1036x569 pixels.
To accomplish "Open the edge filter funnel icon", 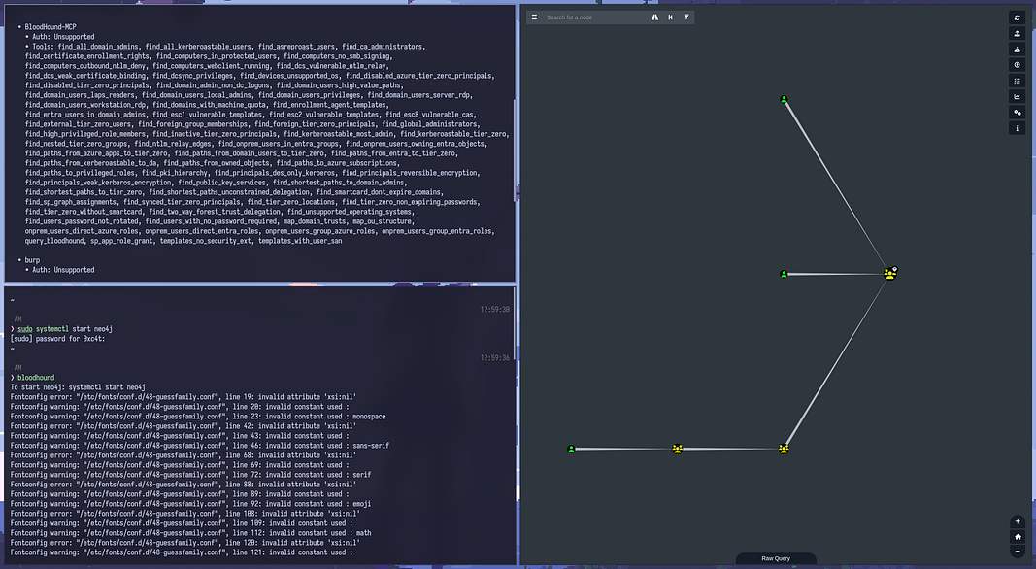I will tap(686, 17).
